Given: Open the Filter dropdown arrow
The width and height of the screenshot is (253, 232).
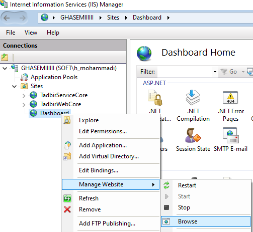Looking at the screenshot, I should [215, 72].
